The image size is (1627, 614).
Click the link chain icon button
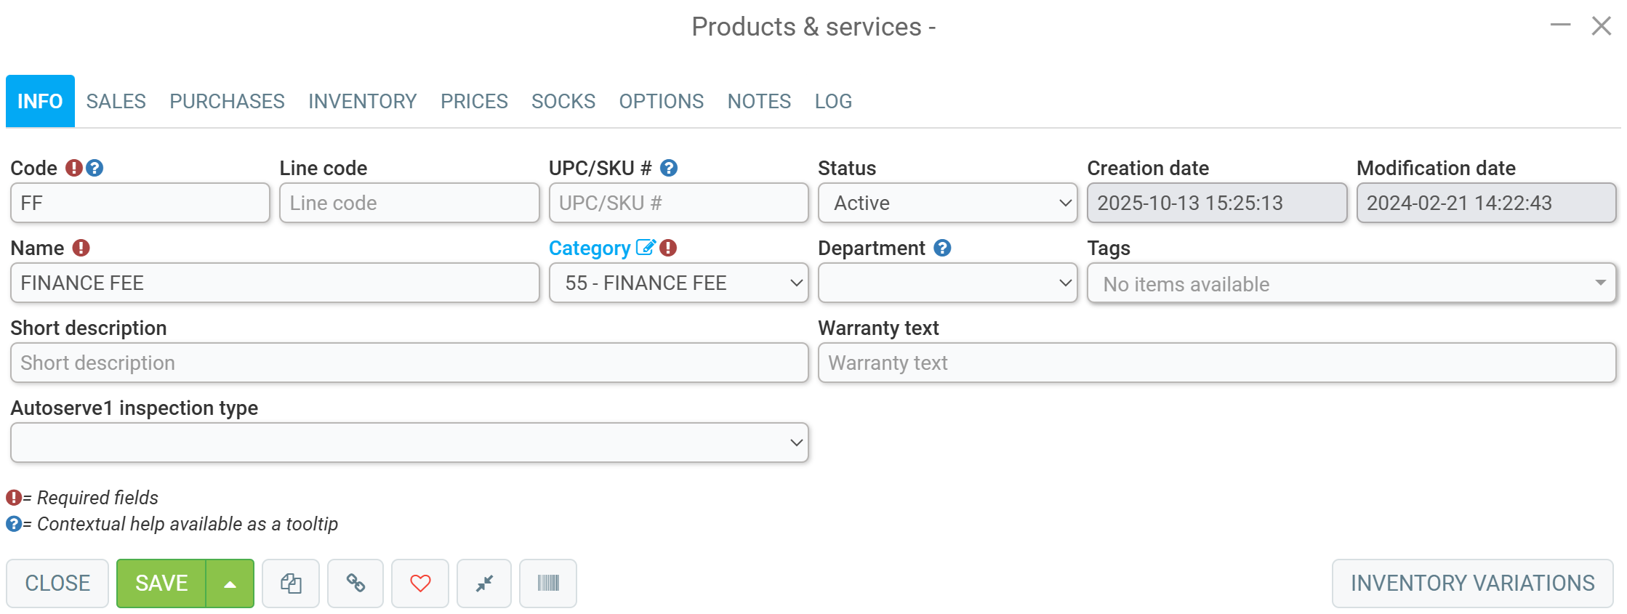[x=355, y=583]
